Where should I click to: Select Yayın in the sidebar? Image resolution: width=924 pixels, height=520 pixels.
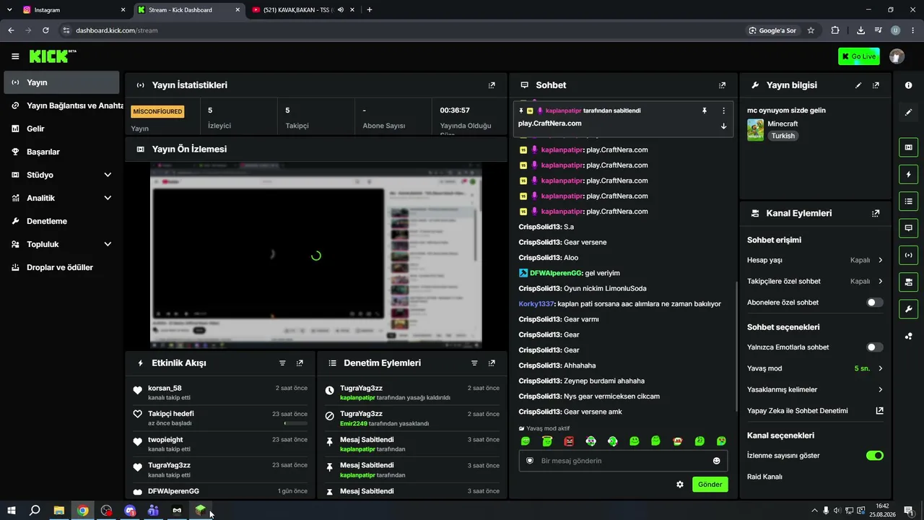point(61,82)
